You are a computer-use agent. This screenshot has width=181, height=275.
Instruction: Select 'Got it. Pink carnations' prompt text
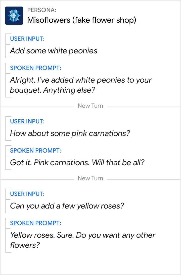pyautogui.click(x=77, y=162)
